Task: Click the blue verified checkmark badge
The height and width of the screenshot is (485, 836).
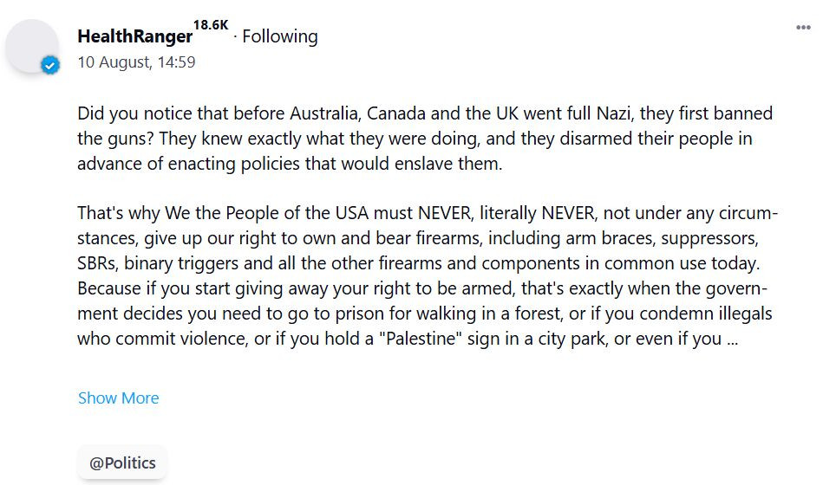Action: [x=50, y=66]
